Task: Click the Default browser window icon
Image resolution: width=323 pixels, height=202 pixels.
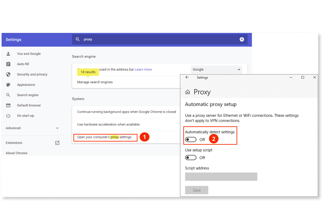Action: (9, 105)
